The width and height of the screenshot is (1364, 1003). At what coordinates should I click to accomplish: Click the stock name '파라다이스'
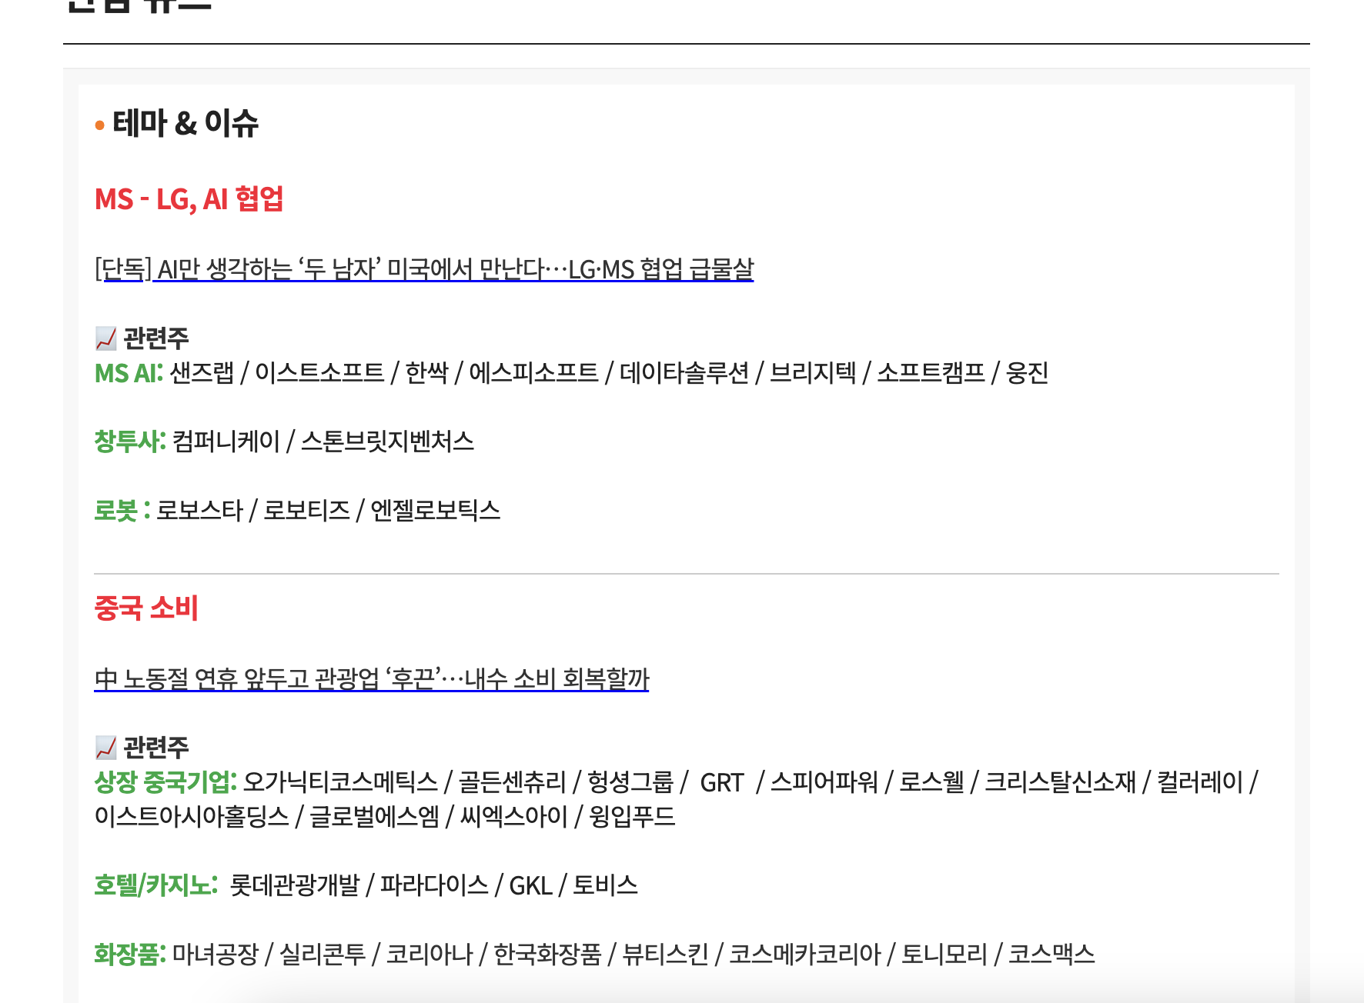(434, 885)
